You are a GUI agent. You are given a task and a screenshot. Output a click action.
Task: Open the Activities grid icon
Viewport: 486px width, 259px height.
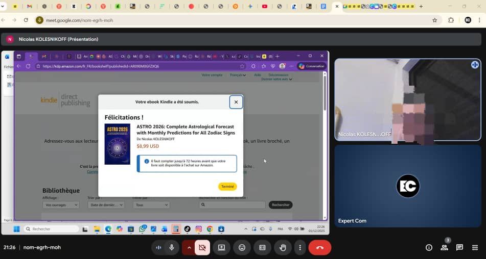coord(475,247)
